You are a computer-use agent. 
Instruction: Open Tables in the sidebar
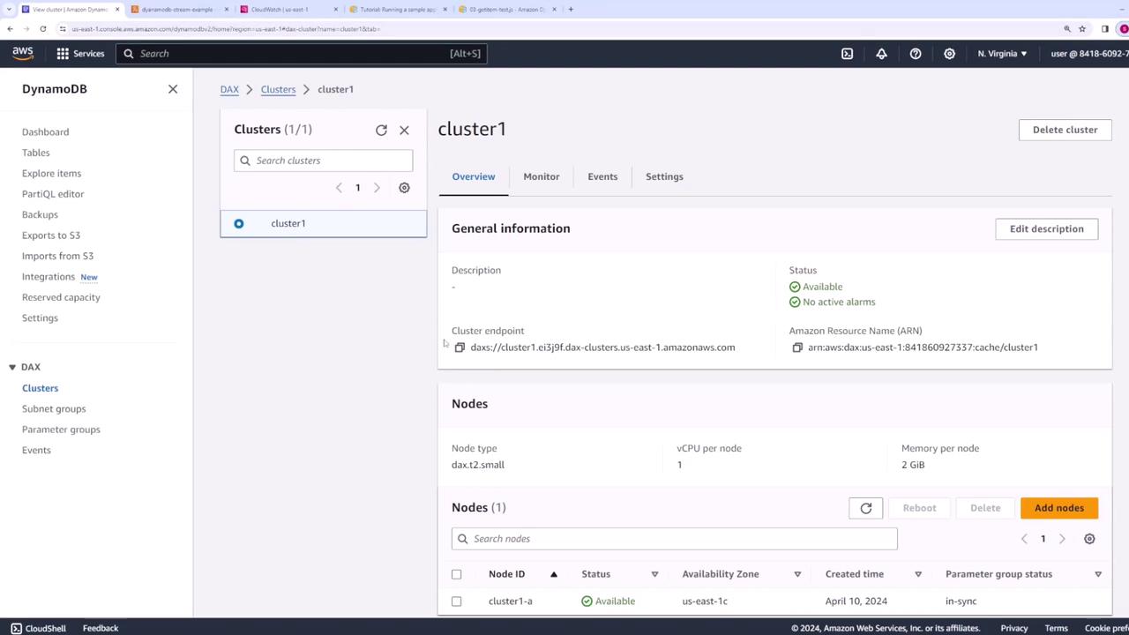pyautogui.click(x=36, y=153)
